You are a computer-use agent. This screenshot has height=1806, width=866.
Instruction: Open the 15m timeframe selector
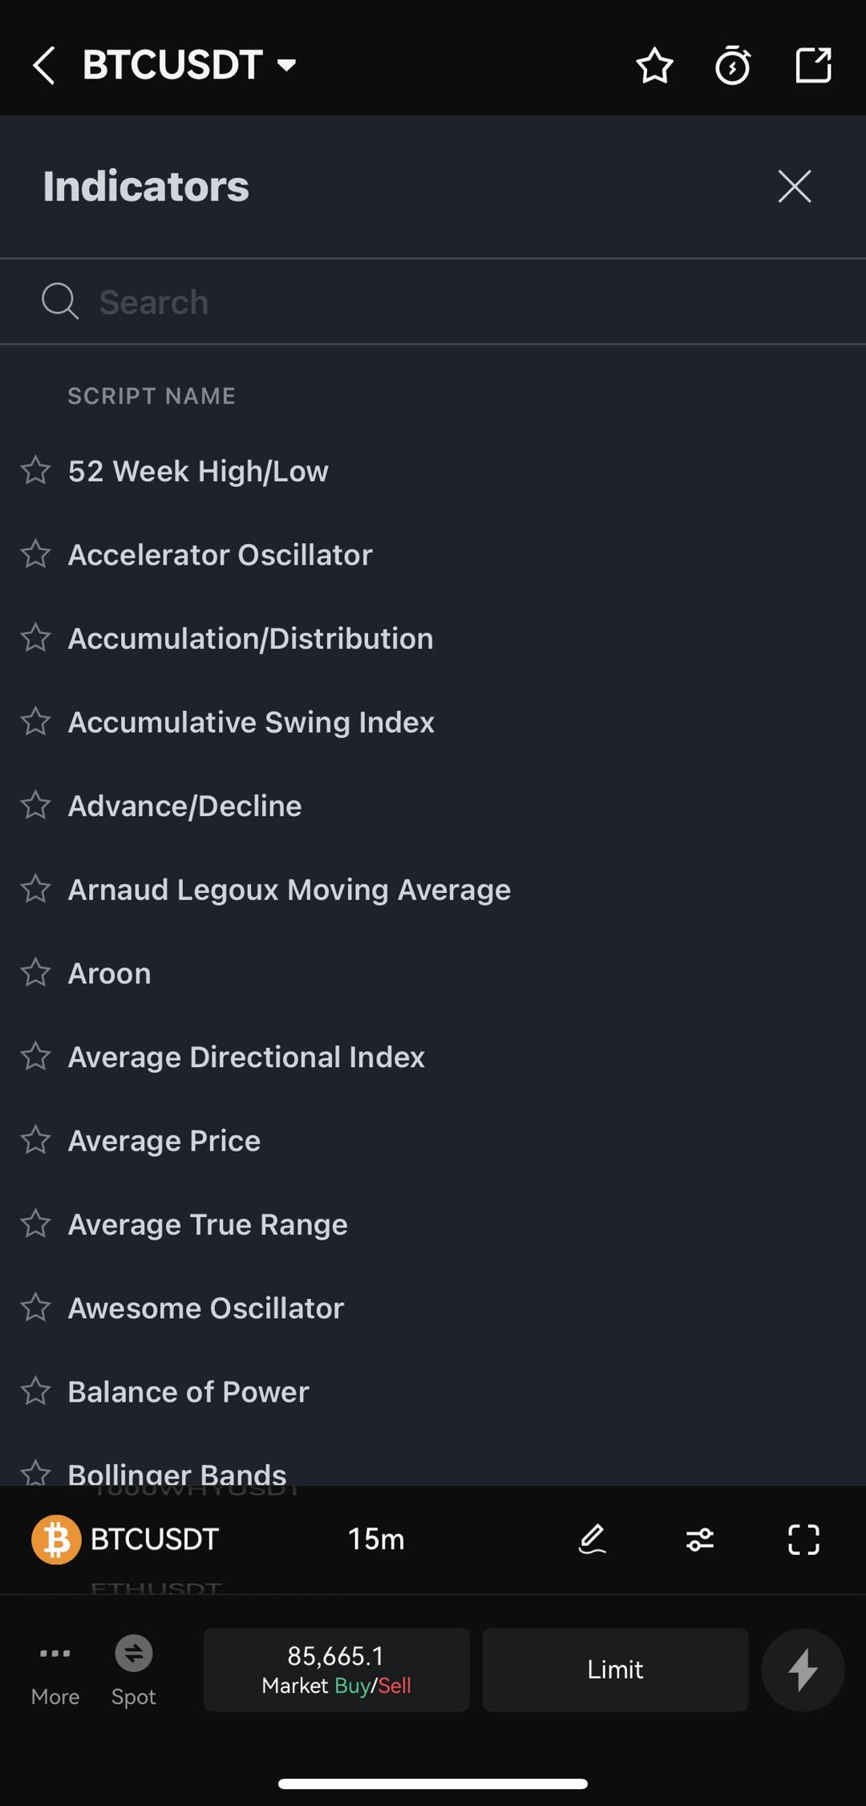point(375,1540)
